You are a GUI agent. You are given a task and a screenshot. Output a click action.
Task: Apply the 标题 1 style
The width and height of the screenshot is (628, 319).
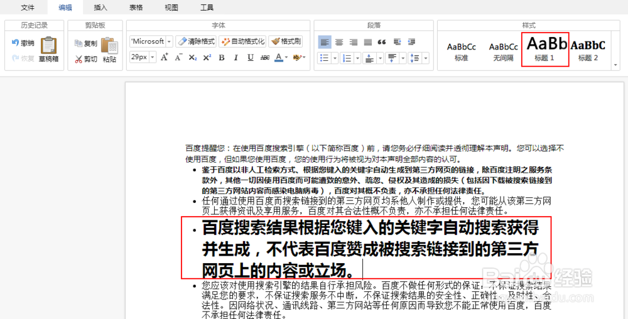[544, 50]
